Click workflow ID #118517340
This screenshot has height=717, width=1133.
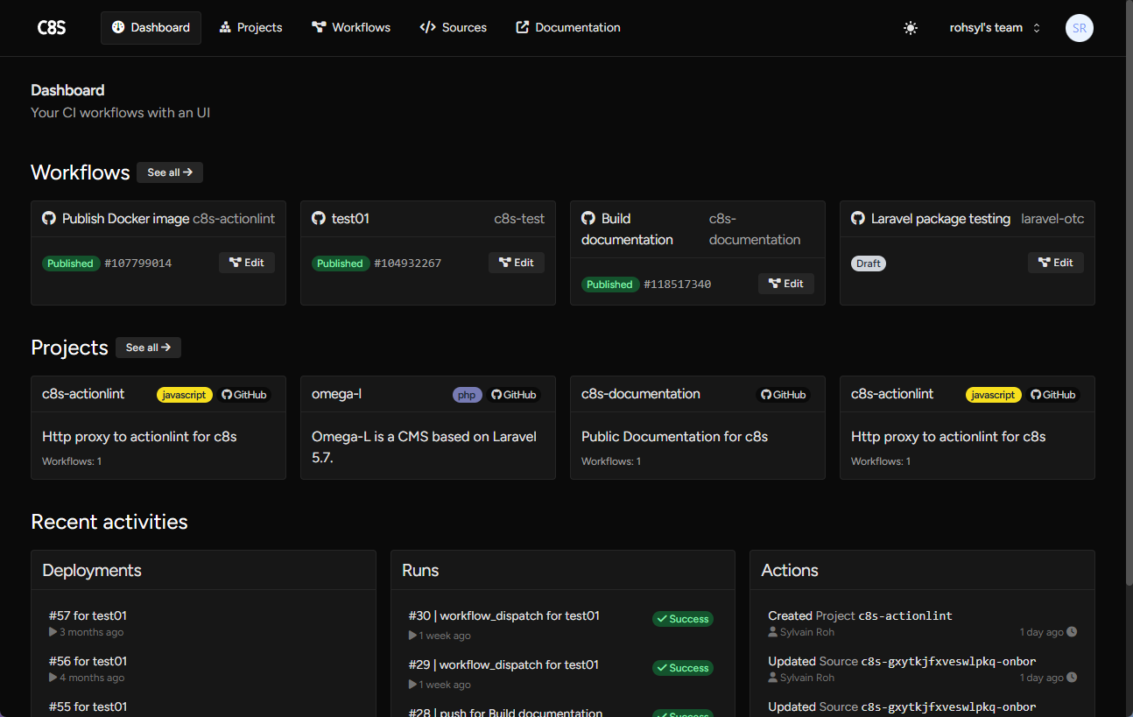pyautogui.click(x=677, y=285)
